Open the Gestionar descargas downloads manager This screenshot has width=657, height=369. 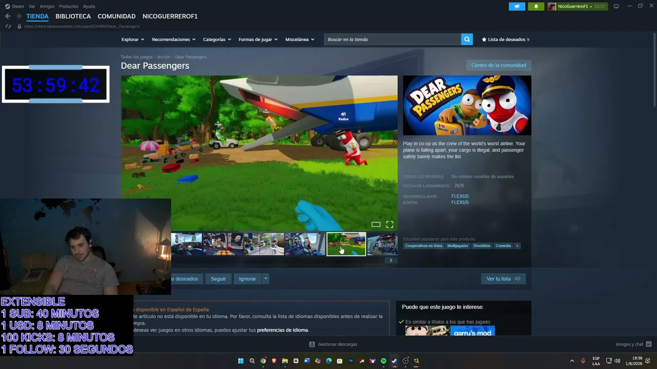(333, 344)
